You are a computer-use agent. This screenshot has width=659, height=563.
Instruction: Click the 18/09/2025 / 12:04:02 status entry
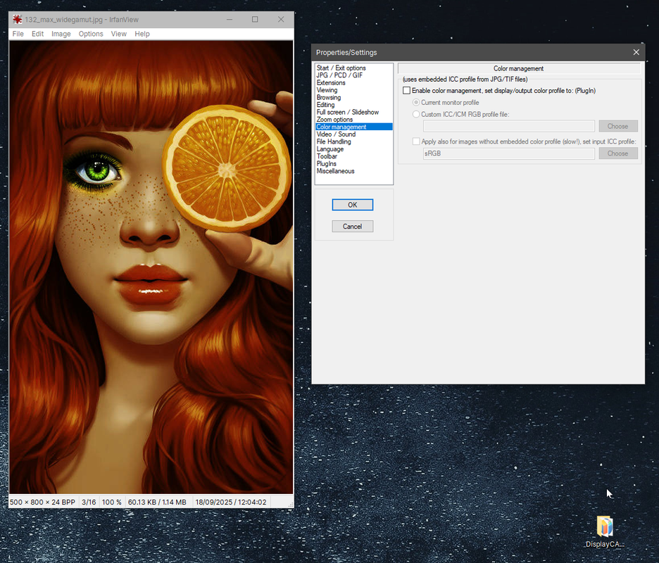[x=231, y=502]
